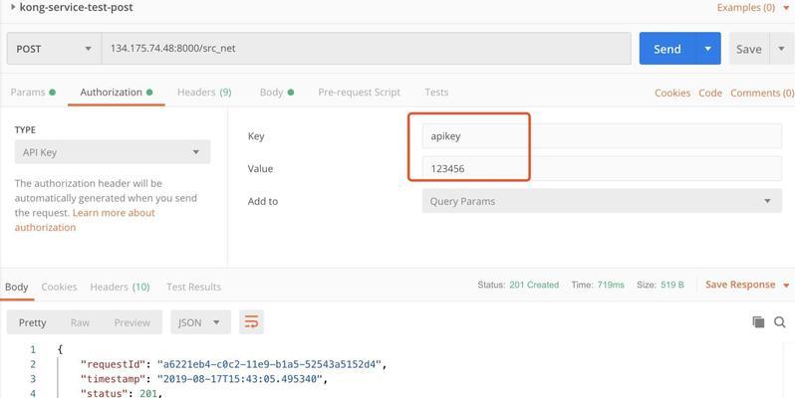Open the response Headers (10) tab
Screen dimensions: 795x398
(x=121, y=287)
